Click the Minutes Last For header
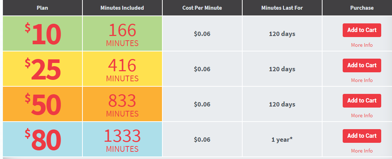The image size is (392, 159). (x=282, y=8)
